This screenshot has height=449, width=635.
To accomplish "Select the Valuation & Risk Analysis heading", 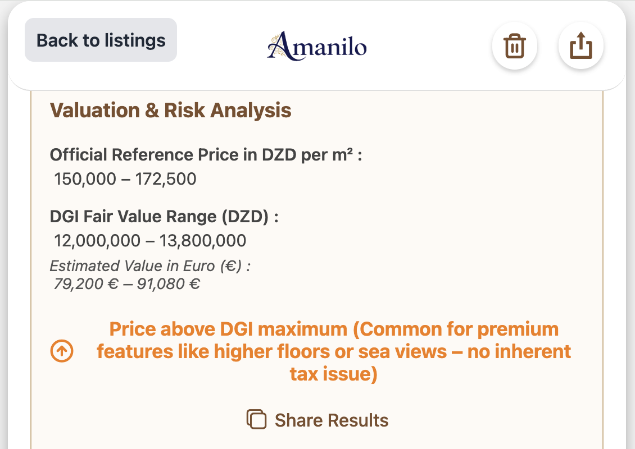I will coord(172,111).
